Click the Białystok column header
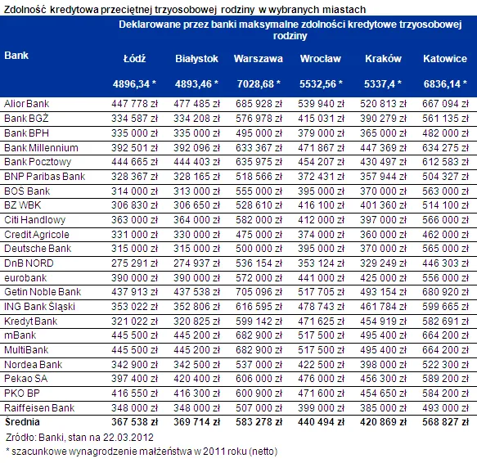The image size is (477, 463). coord(196,58)
